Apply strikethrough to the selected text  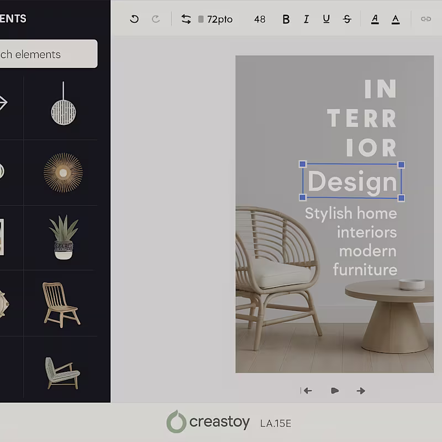(x=346, y=18)
